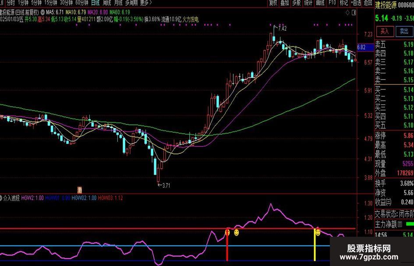Click the 买入 buy button
This screenshot has height=266, width=414.
[385, 31]
